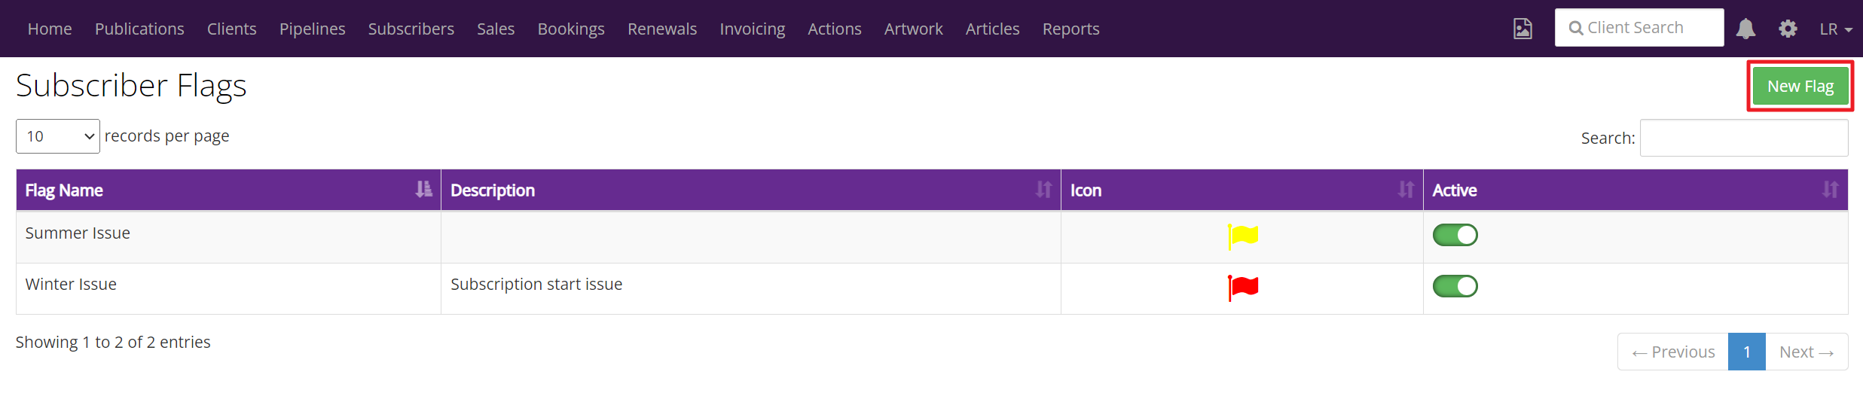Image resolution: width=1863 pixels, height=393 pixels.
Task: Open Pipelines menu
Action: (313, 29)
